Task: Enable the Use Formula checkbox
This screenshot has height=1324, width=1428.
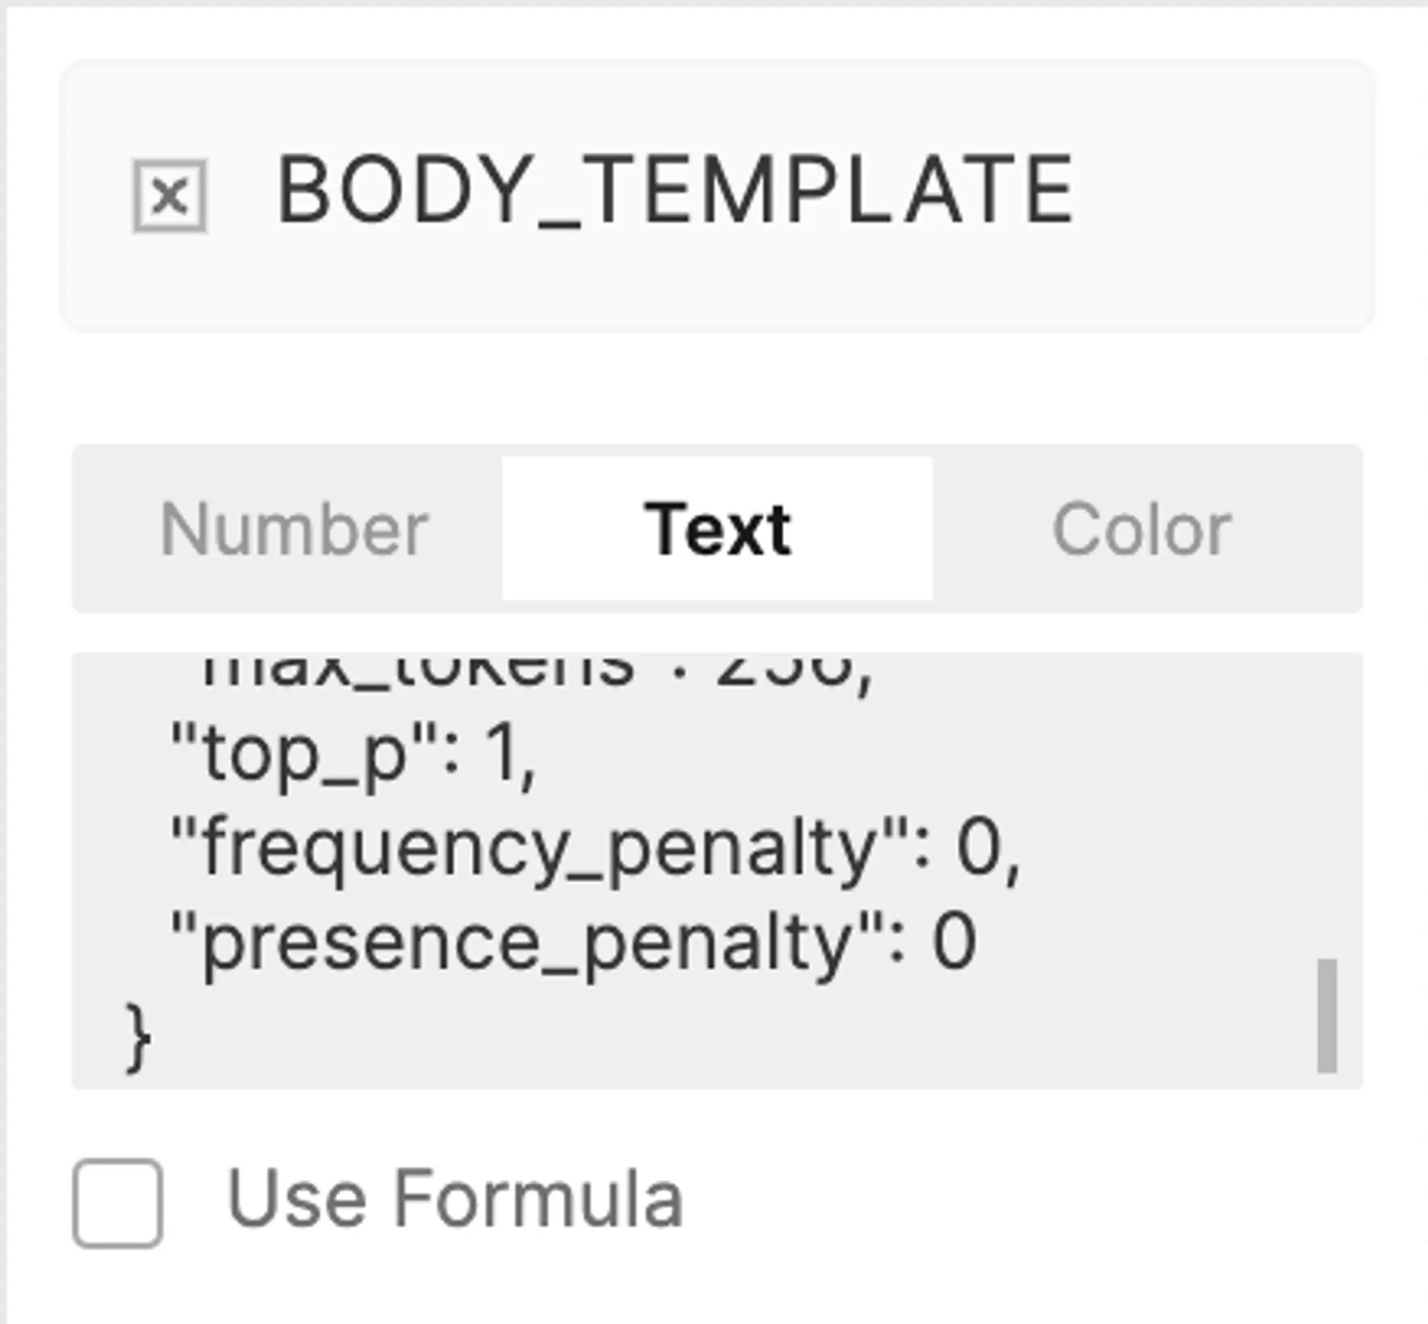Action: [x=117, y=1203]
